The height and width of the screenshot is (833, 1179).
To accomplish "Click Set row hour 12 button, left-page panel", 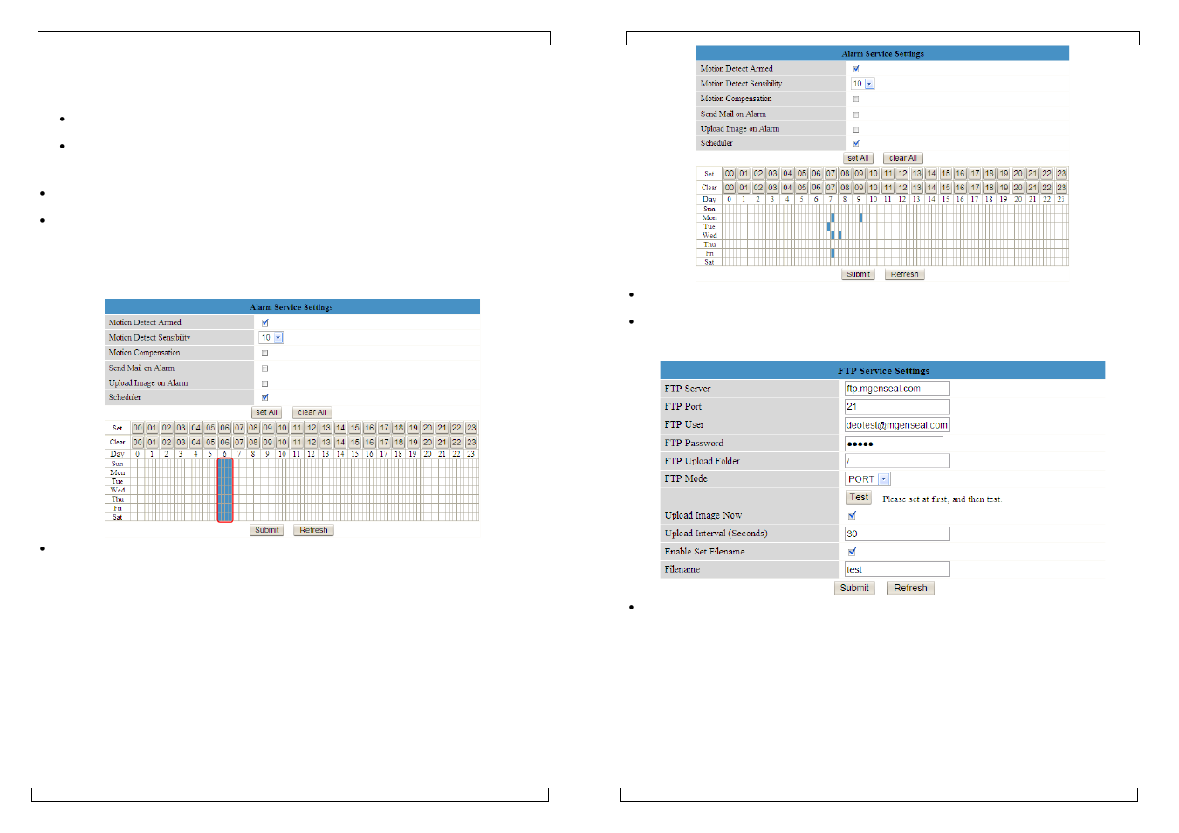I will [312, 428].
